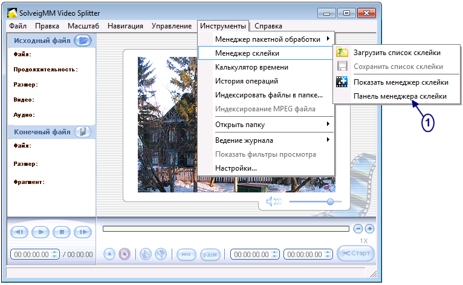Click stepper arrows of current position field
This screenshot has height=285, width=463.
(54, 254)
